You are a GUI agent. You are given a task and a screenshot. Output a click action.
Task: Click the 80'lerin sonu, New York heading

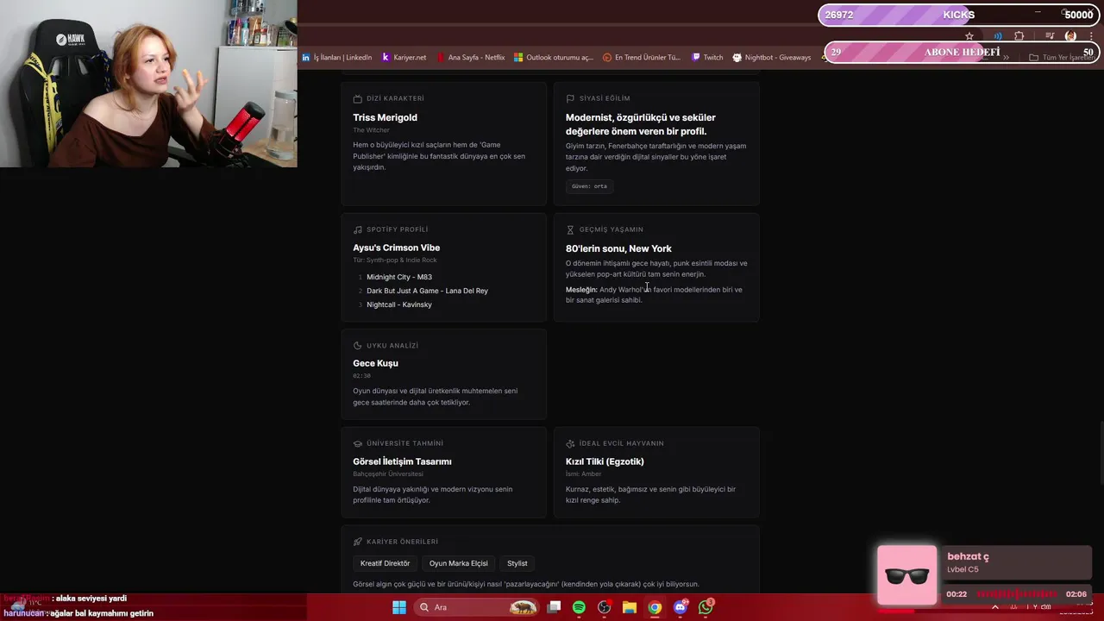click(x=618, y=248)
